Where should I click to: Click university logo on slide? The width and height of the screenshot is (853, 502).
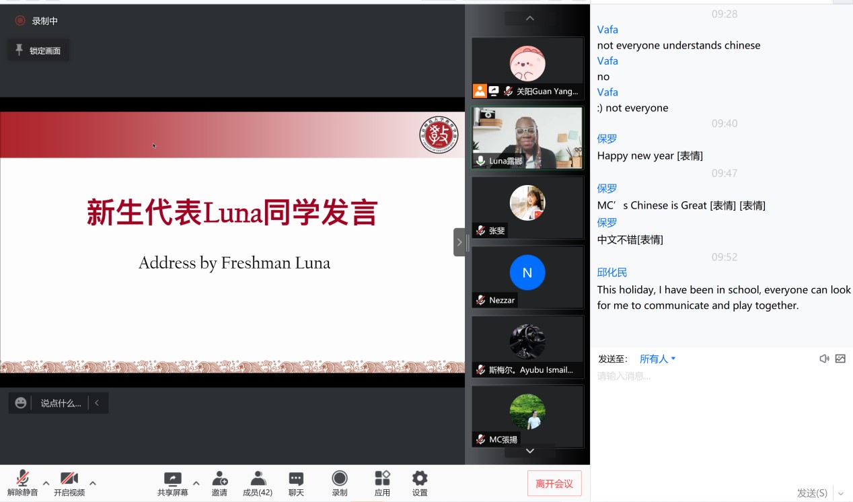[x=438, y=135]
